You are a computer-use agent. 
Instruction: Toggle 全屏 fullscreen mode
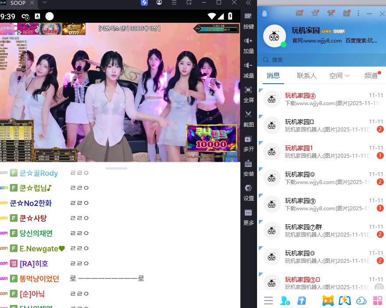pyautogui.click(x=248, y=93)
